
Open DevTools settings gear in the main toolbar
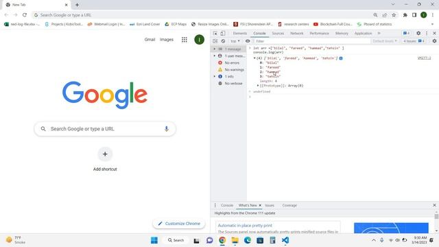(418, 33)
